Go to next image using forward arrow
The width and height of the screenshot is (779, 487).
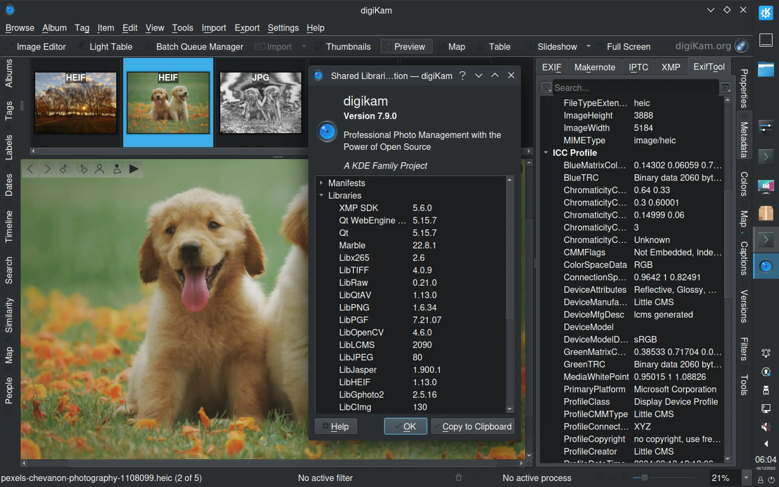click(47, 169)
